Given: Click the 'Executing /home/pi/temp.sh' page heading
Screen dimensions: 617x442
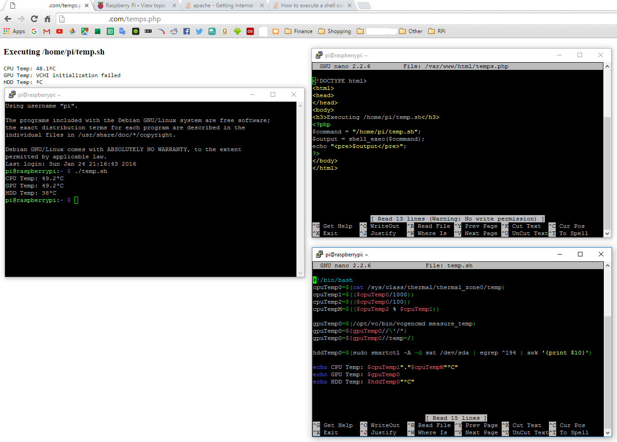Looking at the screenshot, I should coord(54,52).
